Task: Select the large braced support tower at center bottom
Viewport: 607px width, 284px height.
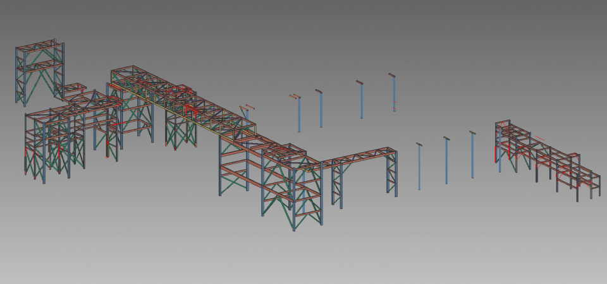Action: pyautogui.click(x=292, y=189)
